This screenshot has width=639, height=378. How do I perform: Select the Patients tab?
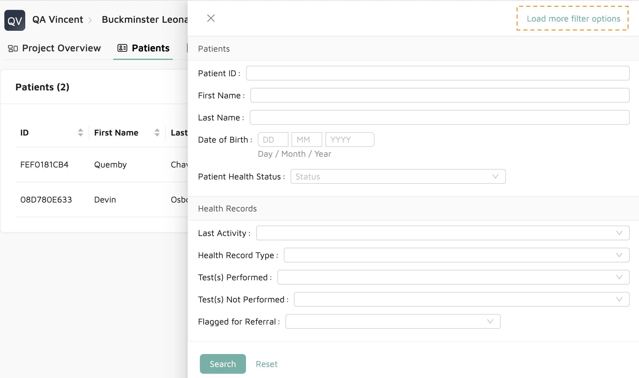[143, 48]
